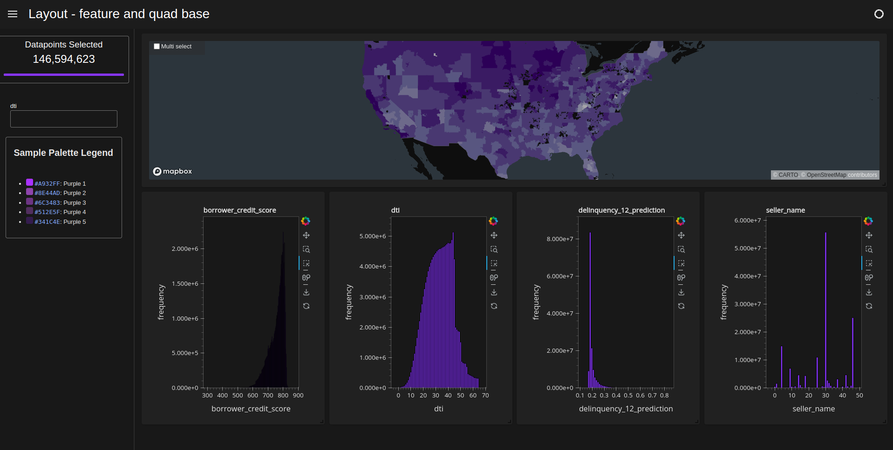Click the #8E44AD hex code in the legend
The height and width of the screenshot is (450, 893).
click(48, 193)
